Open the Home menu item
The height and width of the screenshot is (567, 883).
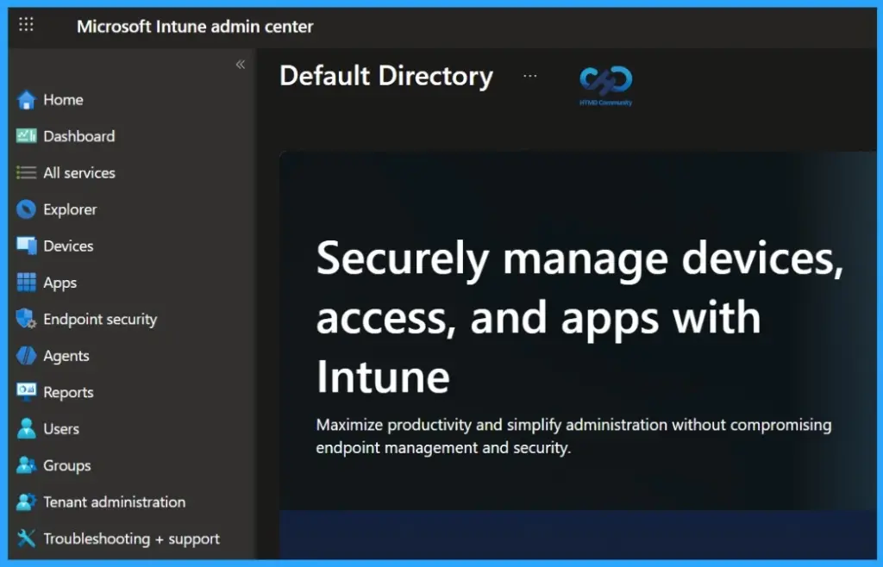(63, 100)
